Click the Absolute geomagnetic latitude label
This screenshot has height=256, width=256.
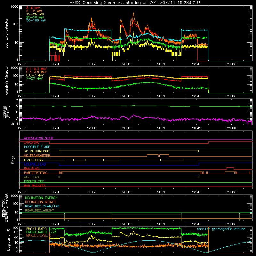pyautogui.click(x=221, y=229)
